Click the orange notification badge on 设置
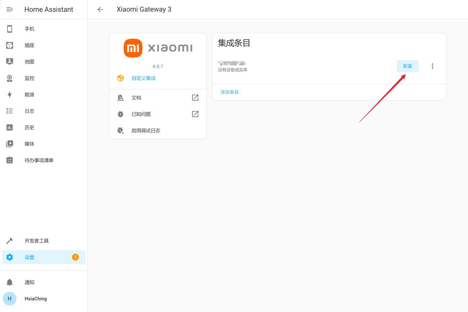This screenshot has height=312, width=468. [75, 257]
